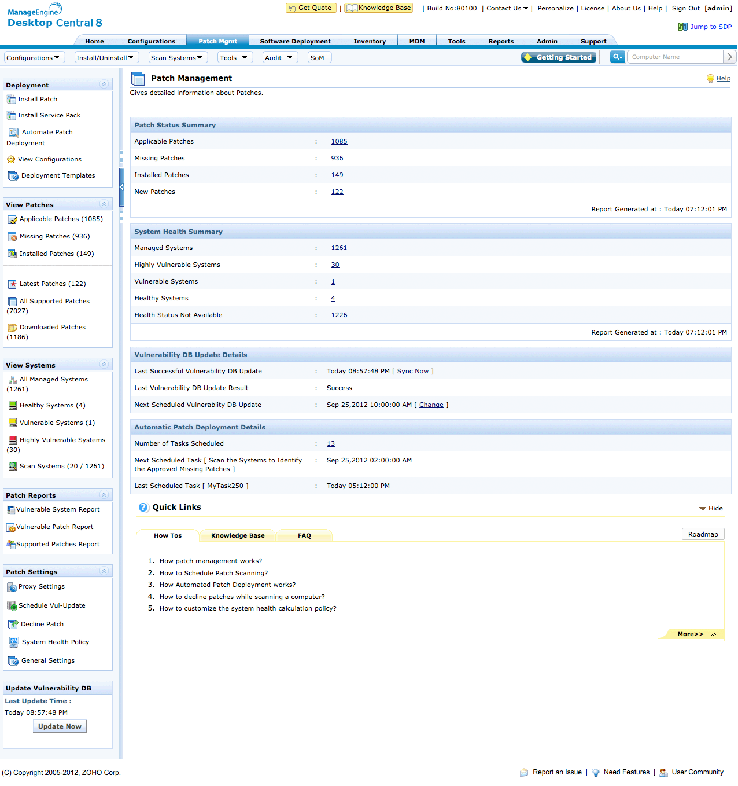Collapse the left sidebar with the arrow handle

pyautogui.click(x=121, y=187)
